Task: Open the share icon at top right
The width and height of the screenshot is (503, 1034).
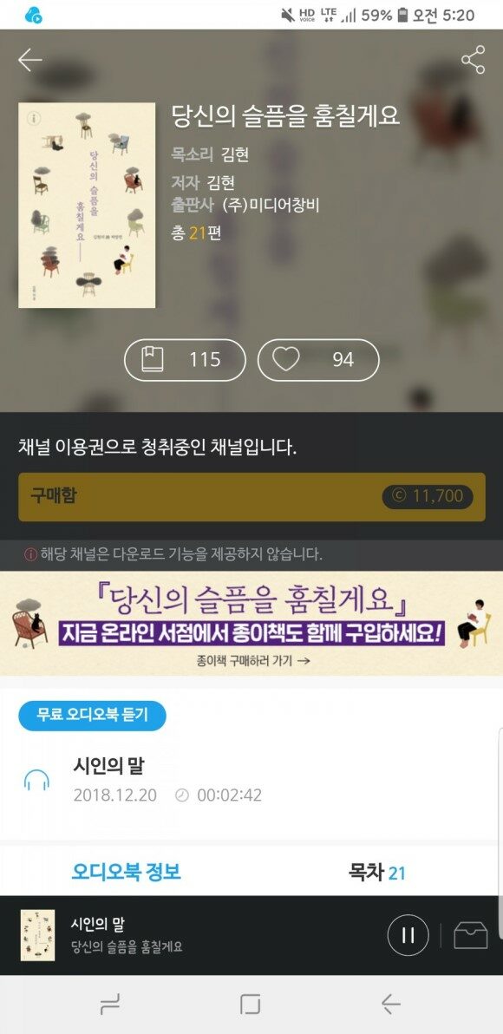Action: coord(473,60)
